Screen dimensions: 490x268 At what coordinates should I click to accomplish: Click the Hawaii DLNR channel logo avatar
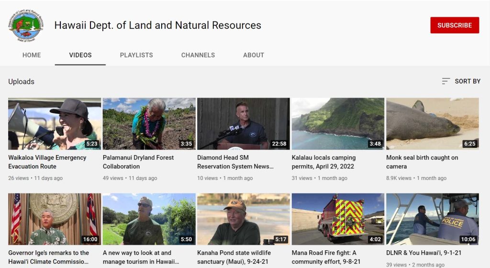26,26
